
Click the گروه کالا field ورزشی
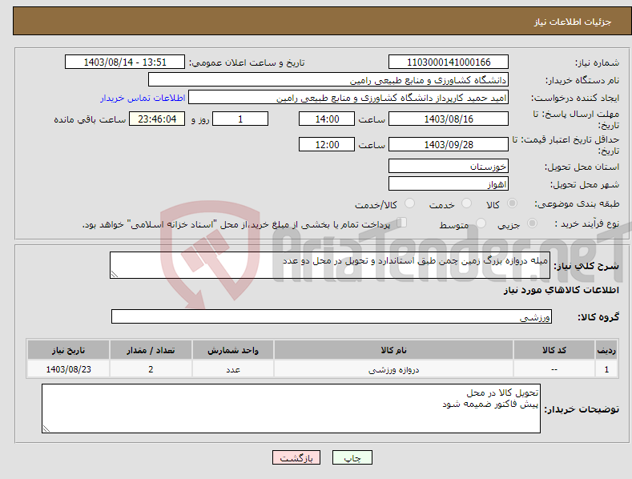click(x=332, y=316)
